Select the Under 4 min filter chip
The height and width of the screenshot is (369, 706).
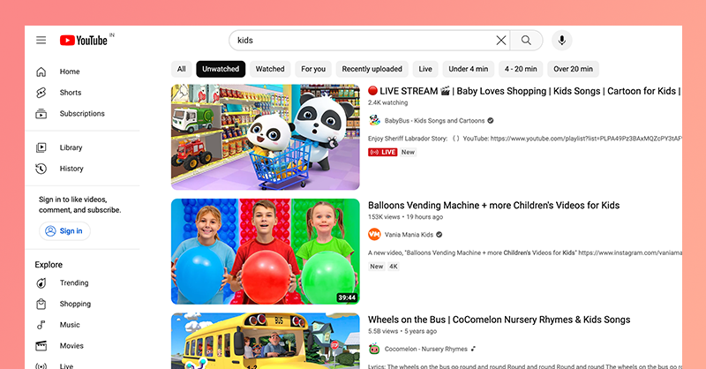point(469,69)
